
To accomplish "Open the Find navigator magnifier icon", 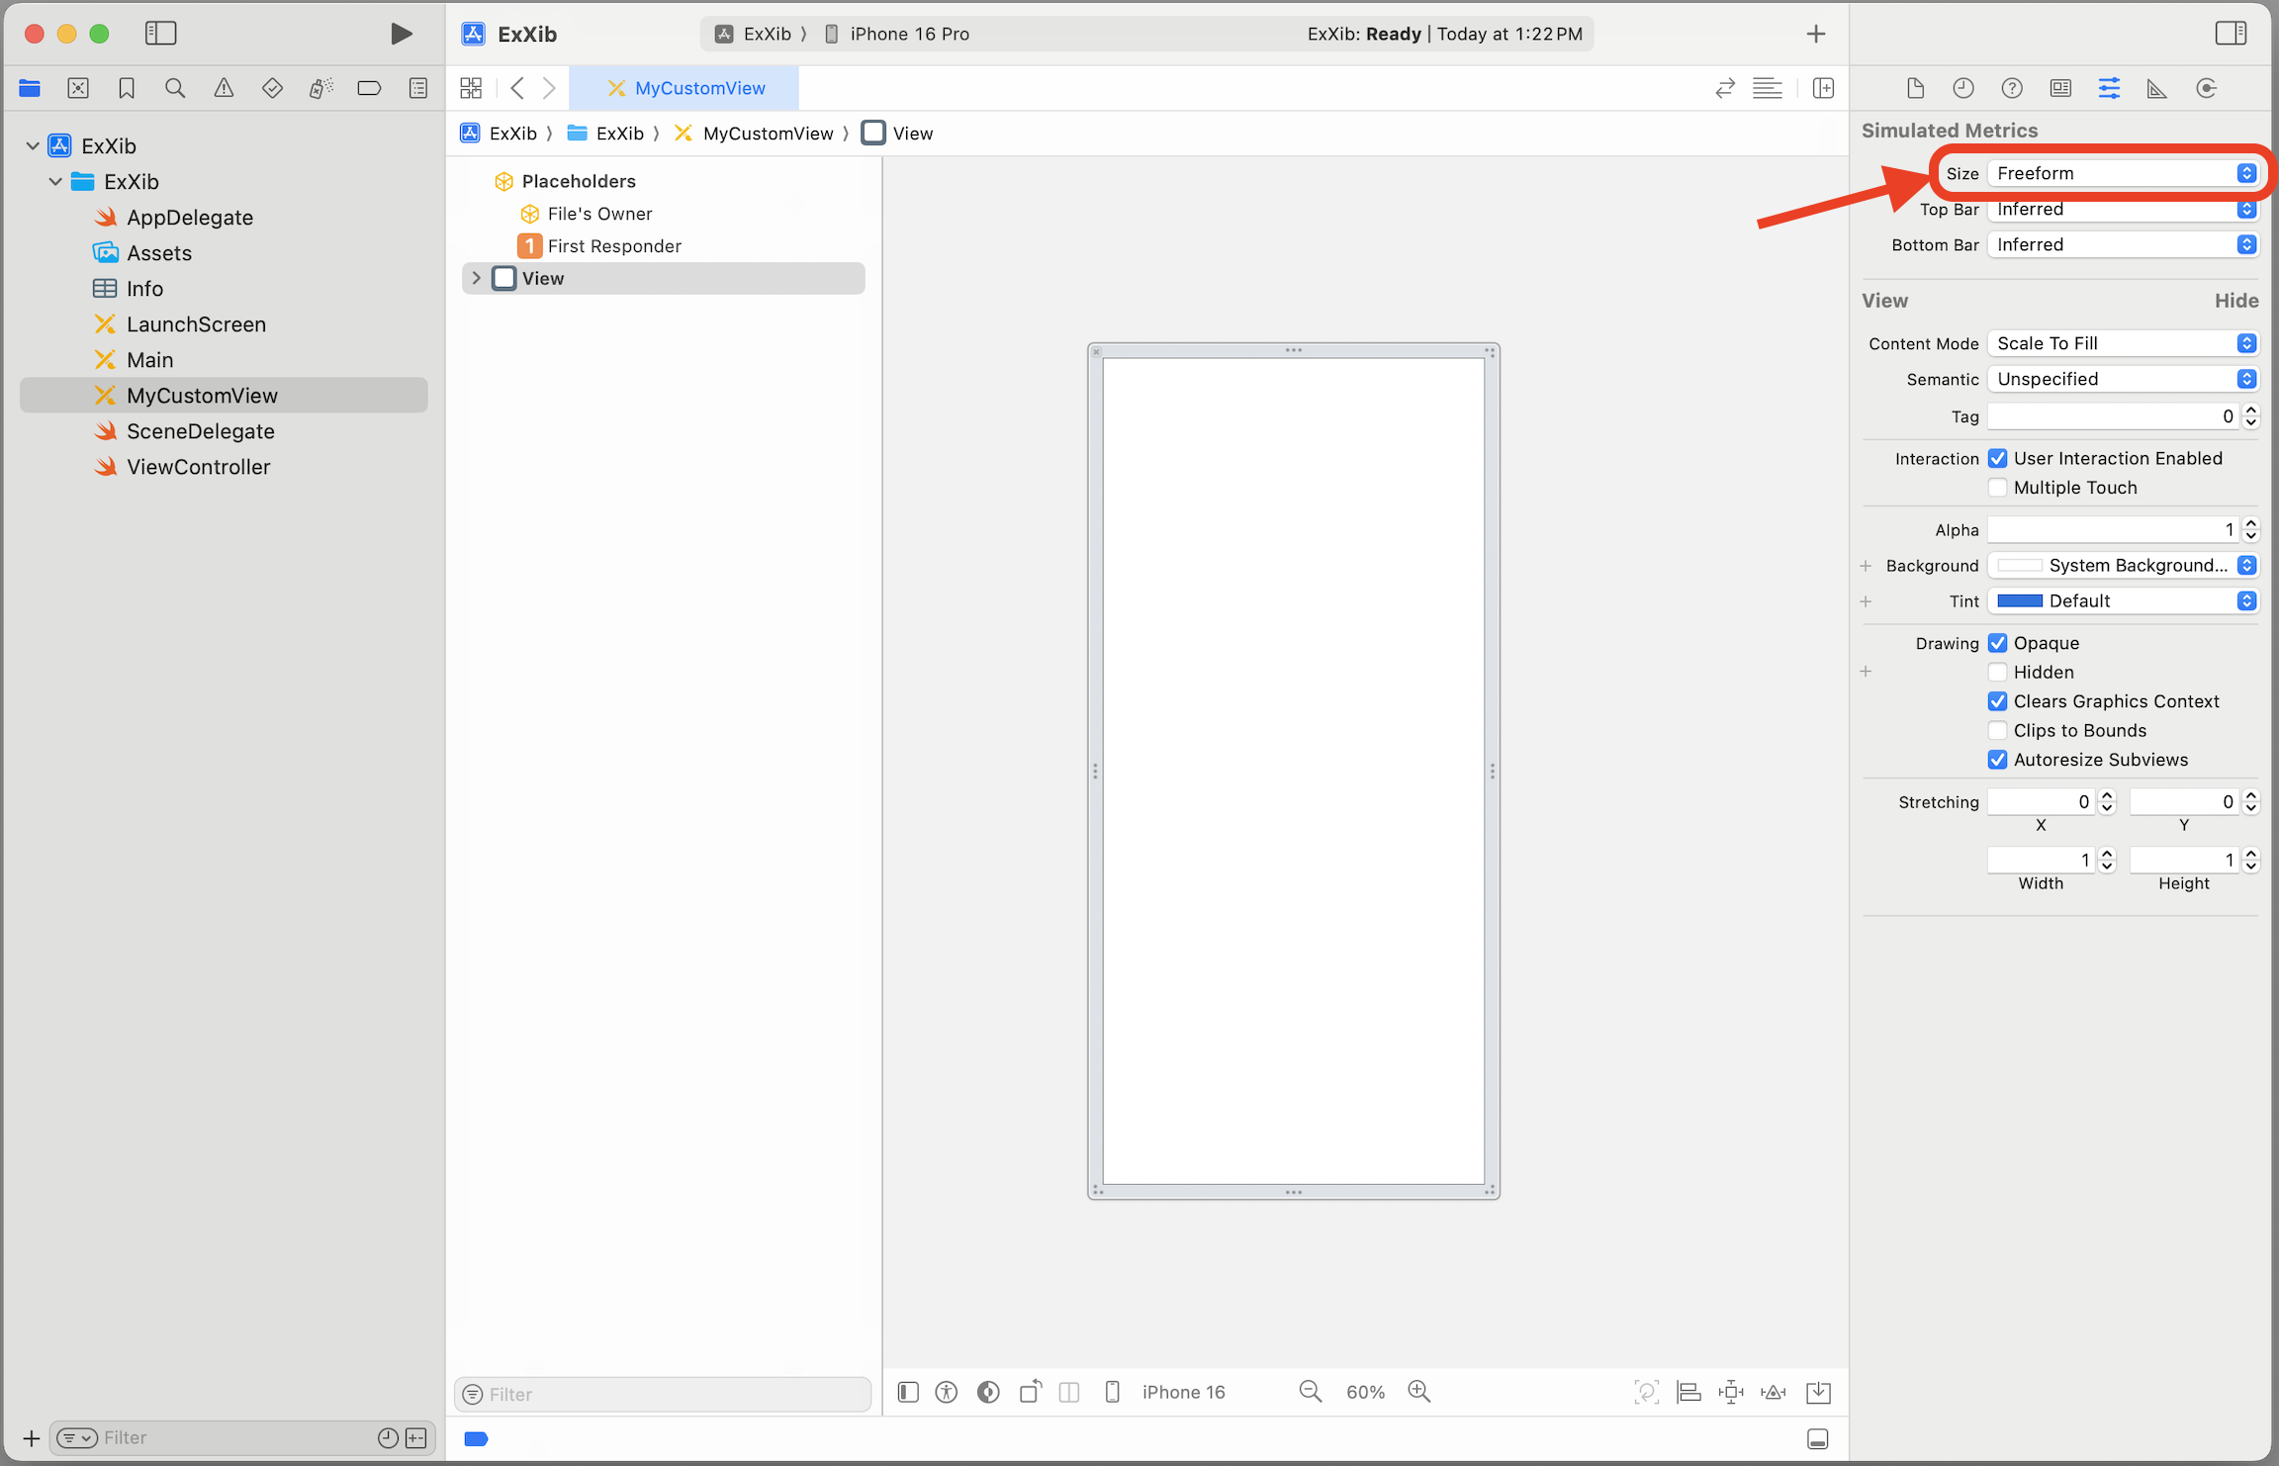I will click(x=175, y=89).
